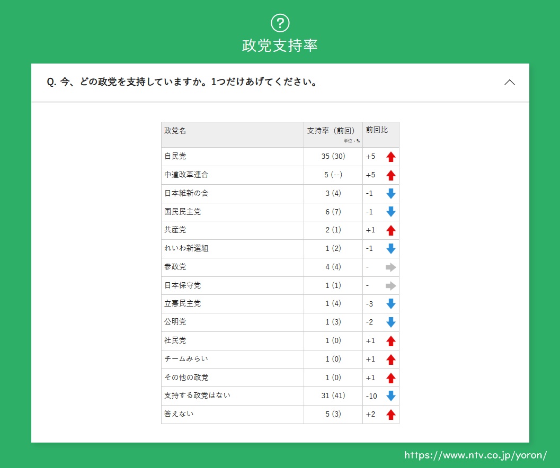560x468 pixels.
Task: Click the blue down arrow for 立憲民主党
Action: coord(391,304)
